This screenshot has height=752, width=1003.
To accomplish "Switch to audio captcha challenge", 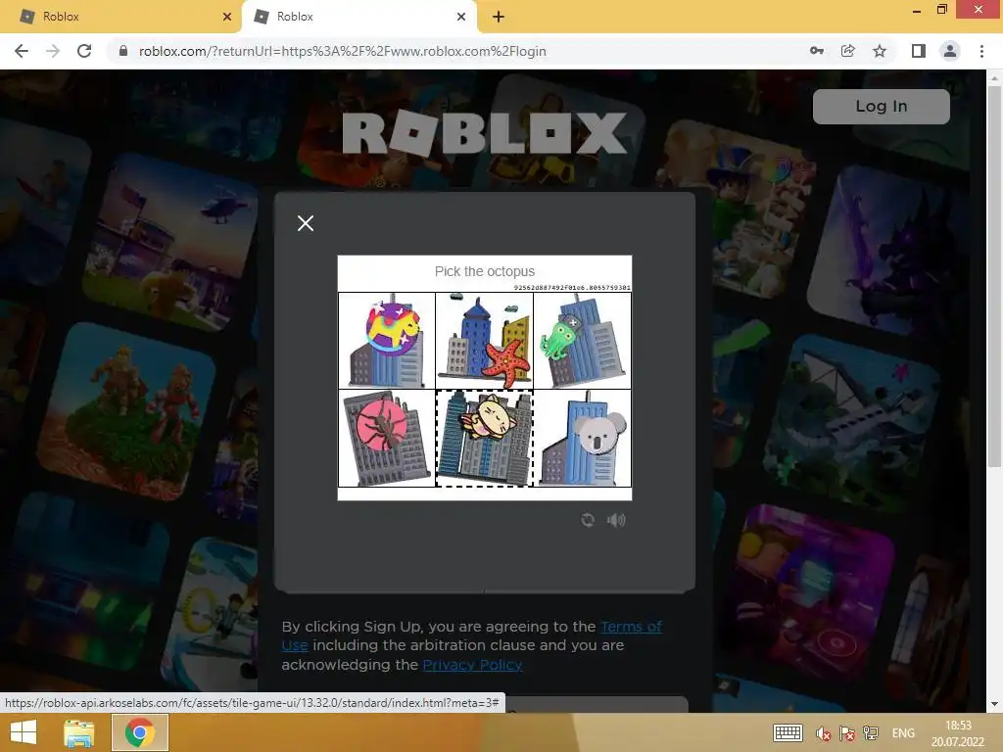I will [x=616, y=520].
